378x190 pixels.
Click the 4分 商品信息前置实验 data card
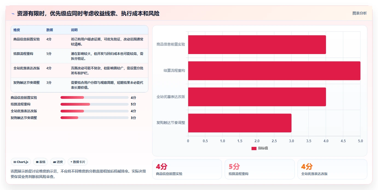click(x=187, y=169)
